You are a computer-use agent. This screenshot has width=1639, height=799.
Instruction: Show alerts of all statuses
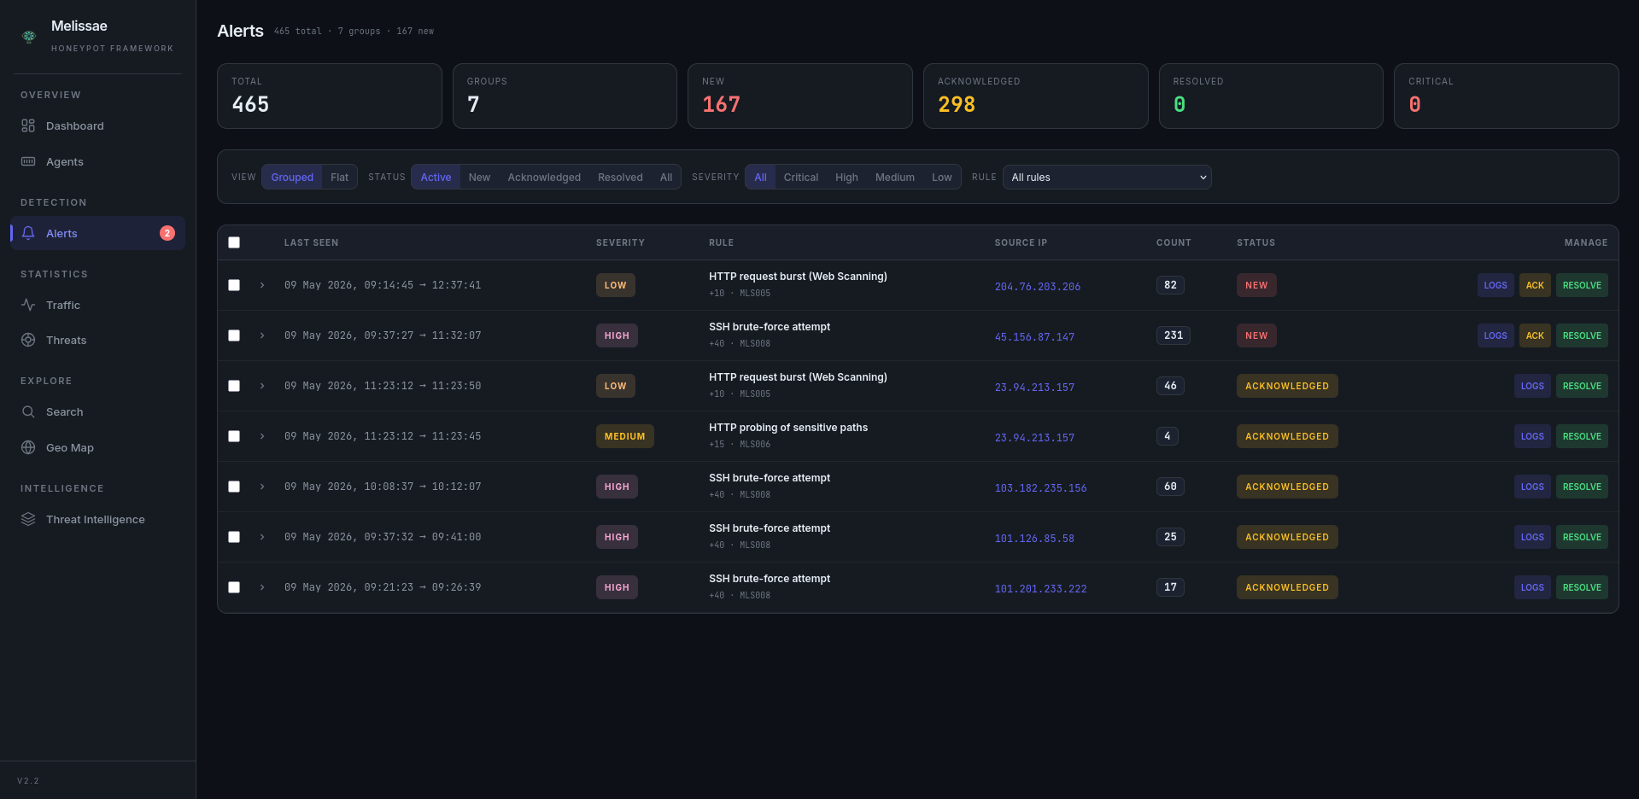click(666, 177)
